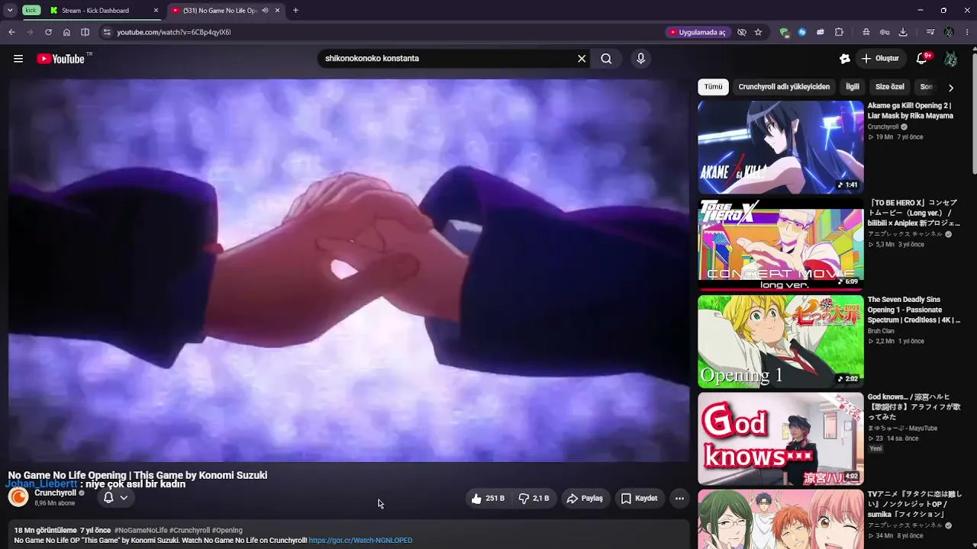
Task: Open the media control toolbar icon
Action: tap(930, 32)
